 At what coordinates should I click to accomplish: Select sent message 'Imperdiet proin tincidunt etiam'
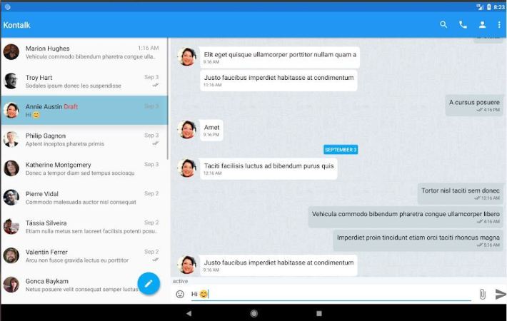418,240
